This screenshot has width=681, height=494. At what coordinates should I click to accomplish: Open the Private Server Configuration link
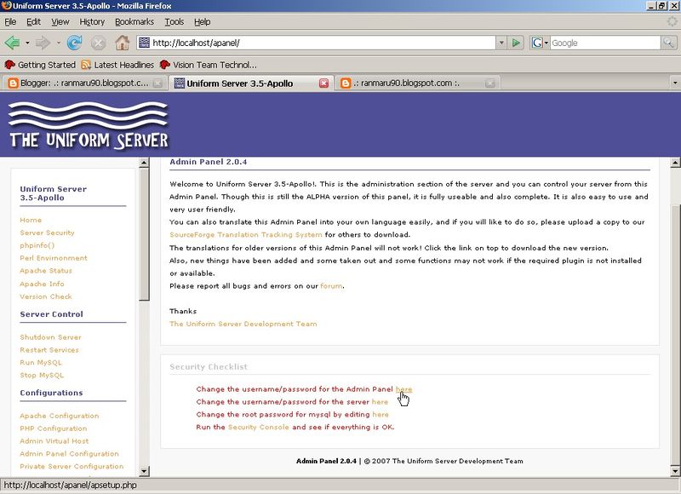pos(72,466)
